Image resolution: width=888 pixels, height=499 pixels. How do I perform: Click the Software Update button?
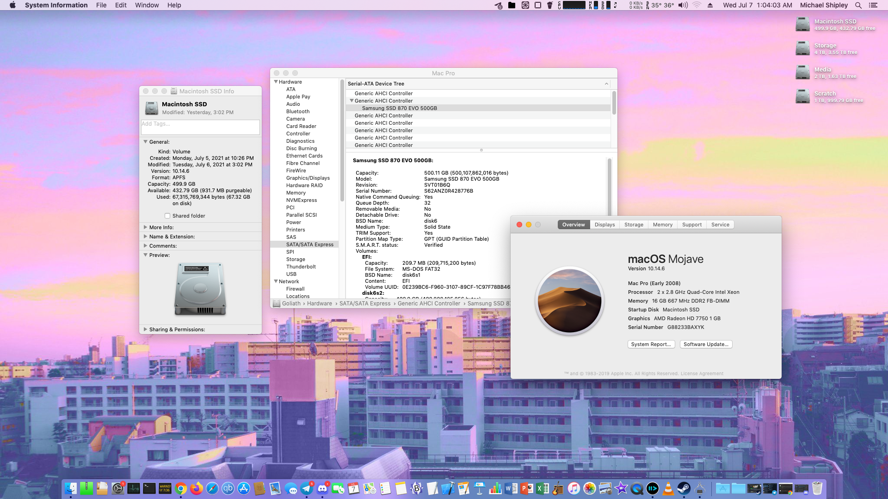pos(706,344)
